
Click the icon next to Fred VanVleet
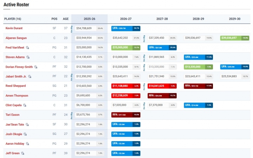tap(27, 47)
